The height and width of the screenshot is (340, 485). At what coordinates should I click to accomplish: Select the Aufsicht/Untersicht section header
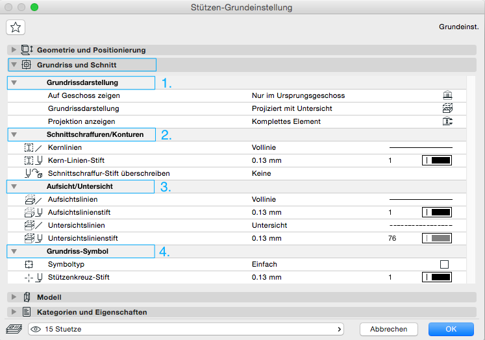[x=81, y=187]
